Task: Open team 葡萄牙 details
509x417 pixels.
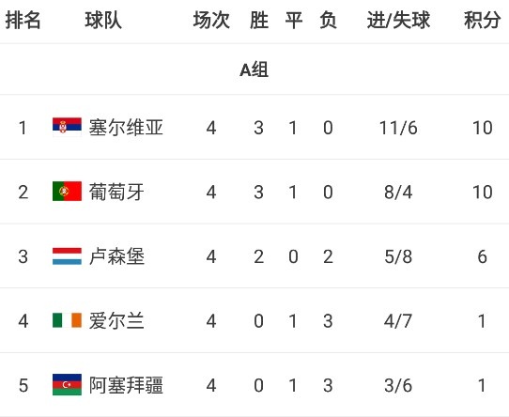Action: pos(116,192)
